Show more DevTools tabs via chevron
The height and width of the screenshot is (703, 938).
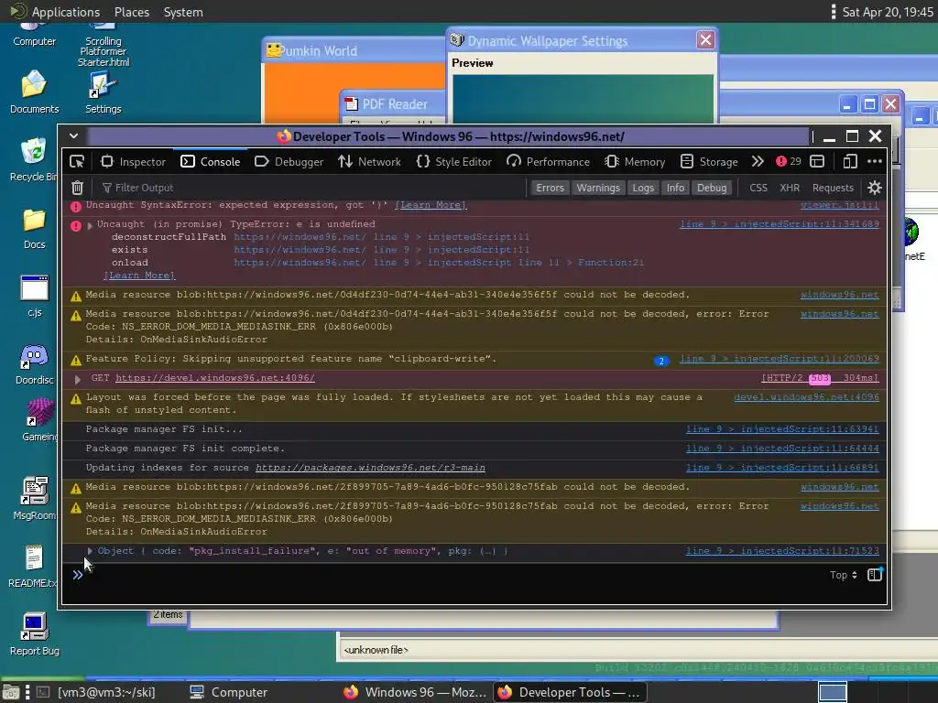(758, 161)
